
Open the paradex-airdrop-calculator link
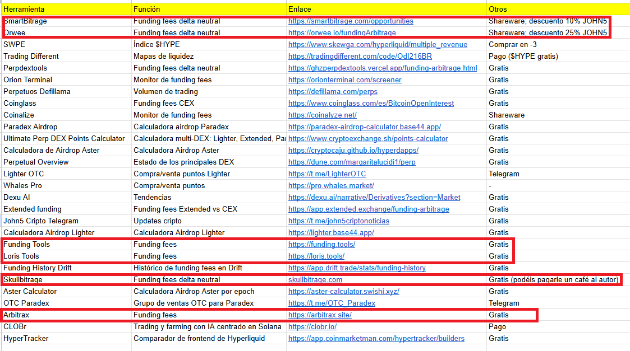[365, 127]
